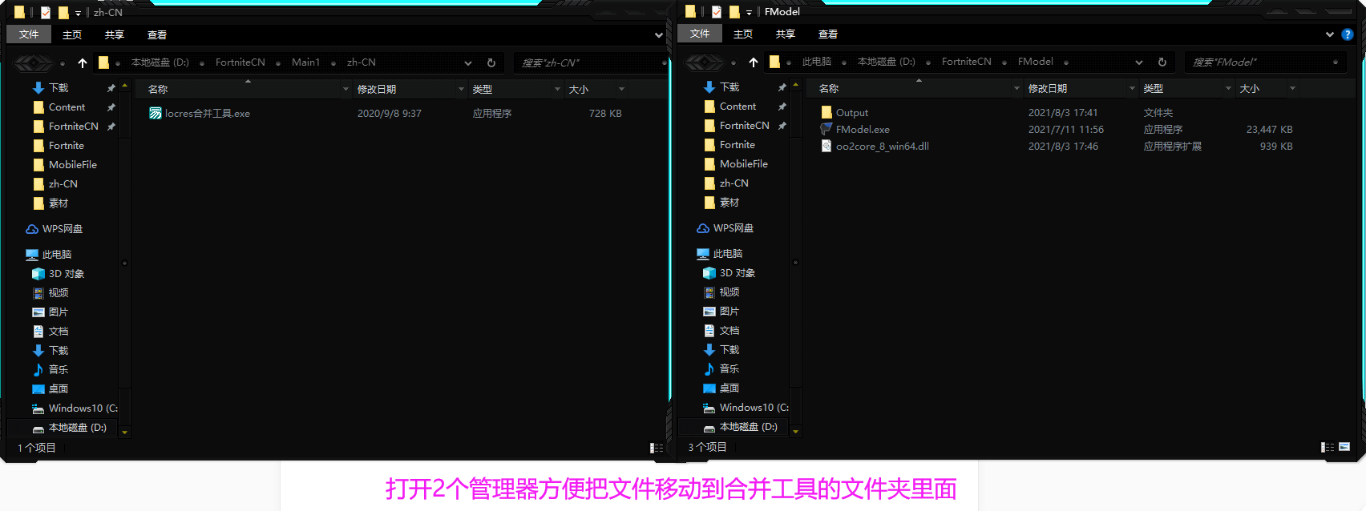1366x511 pixels.
Task: Unpin 下载 pin icon in zh-CN sidebar
Action: click(x=111, y=88)
